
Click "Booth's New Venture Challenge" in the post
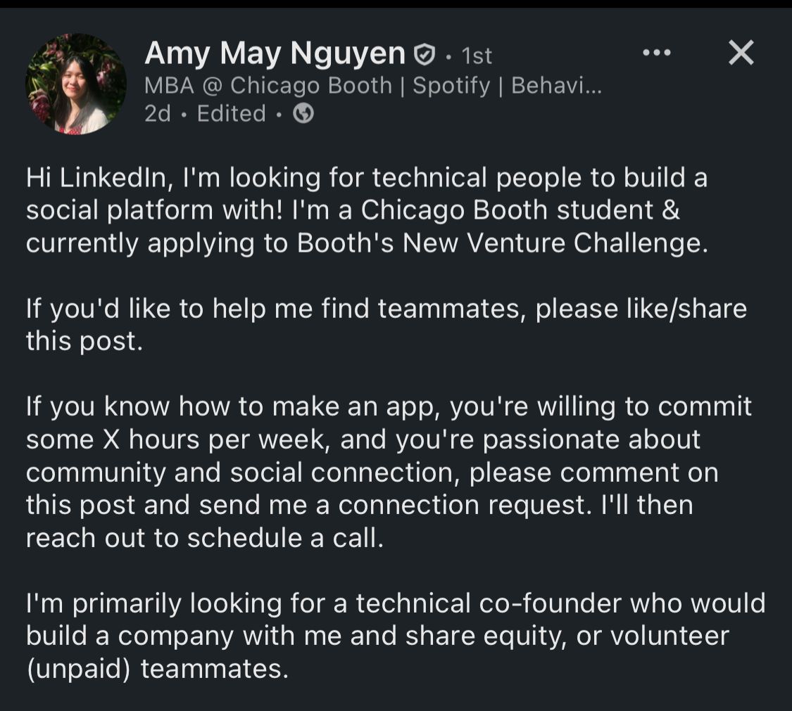[x=500, y=243]
